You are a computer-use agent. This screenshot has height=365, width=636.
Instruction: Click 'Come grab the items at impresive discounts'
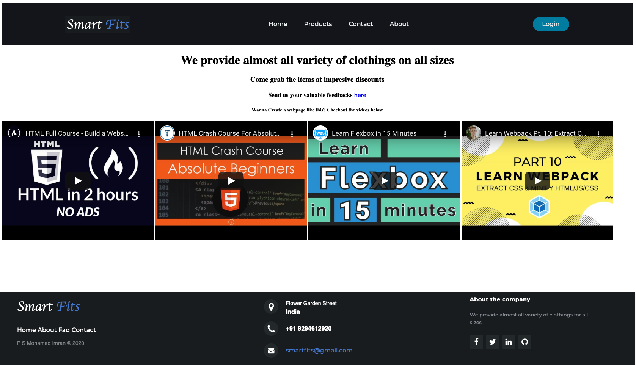pos(317,80)
